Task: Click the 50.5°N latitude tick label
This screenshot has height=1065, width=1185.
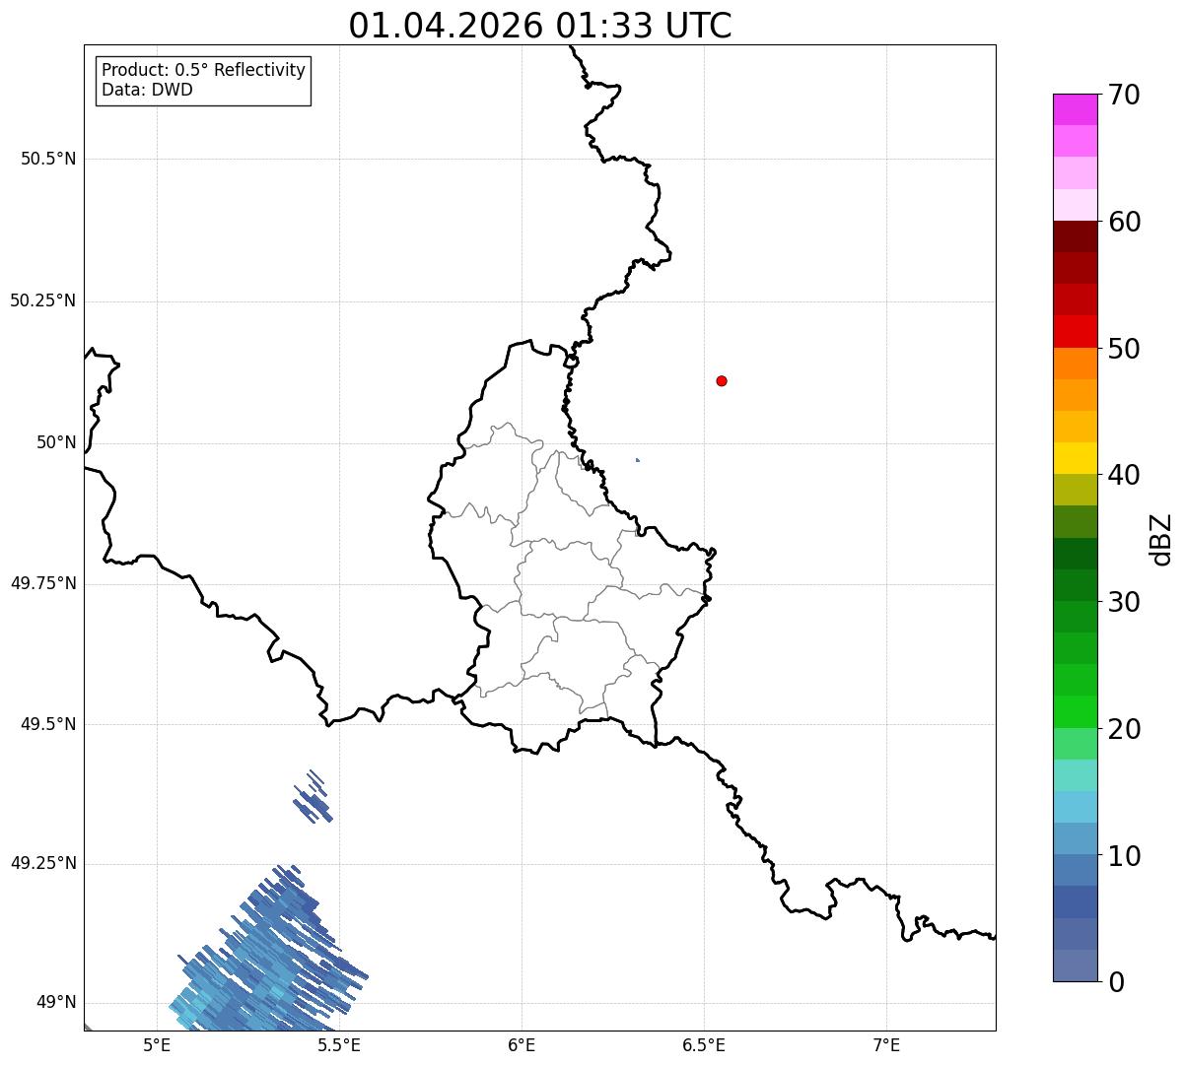Action: coord(48,160)
